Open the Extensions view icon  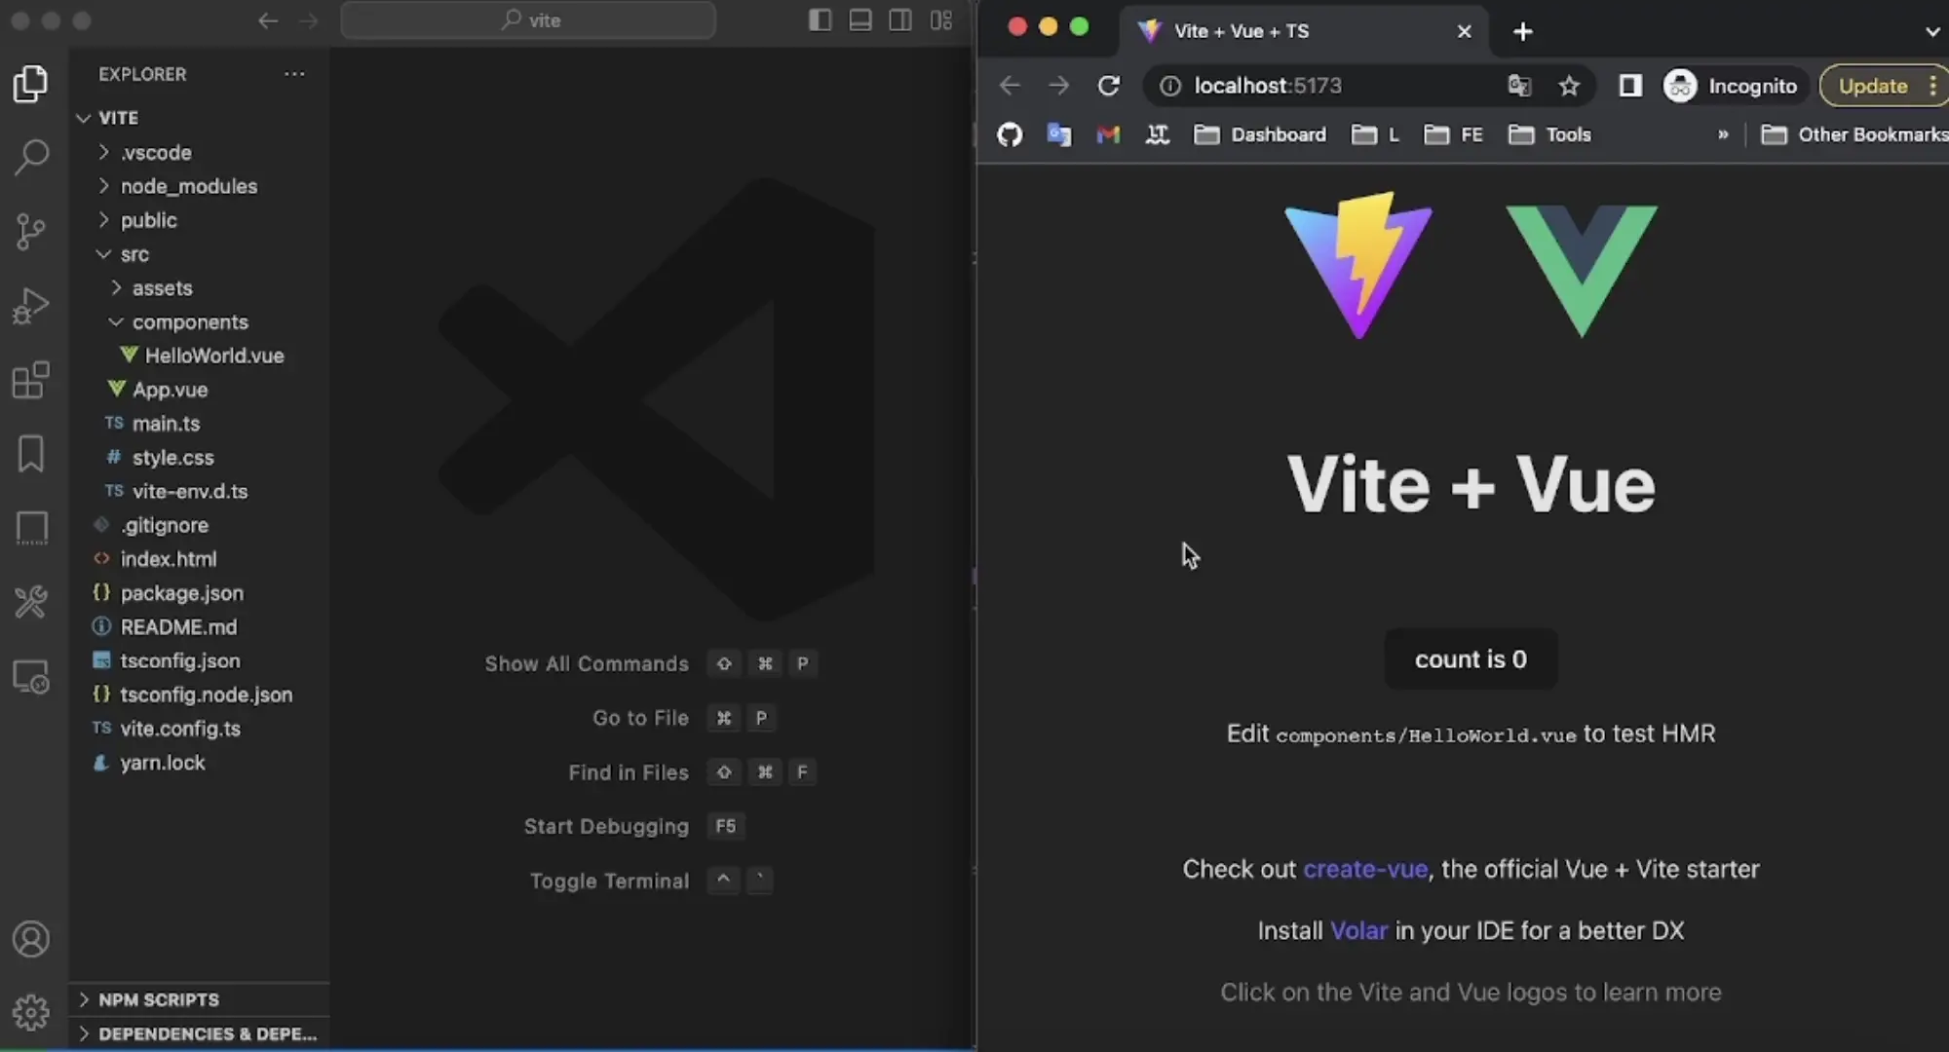(x=31, y=380)
